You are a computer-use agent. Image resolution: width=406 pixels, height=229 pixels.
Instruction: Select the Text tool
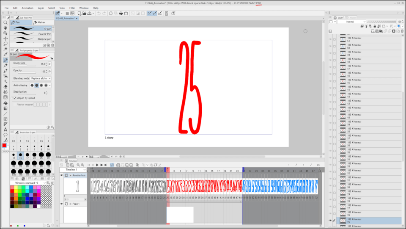(5, 130)
